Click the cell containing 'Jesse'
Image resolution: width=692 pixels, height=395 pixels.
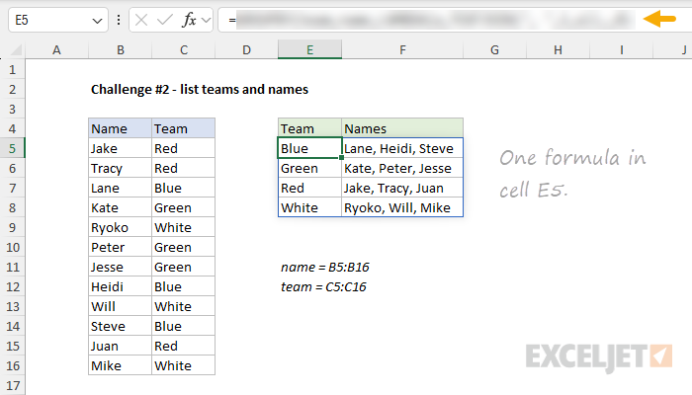(120, 268)
